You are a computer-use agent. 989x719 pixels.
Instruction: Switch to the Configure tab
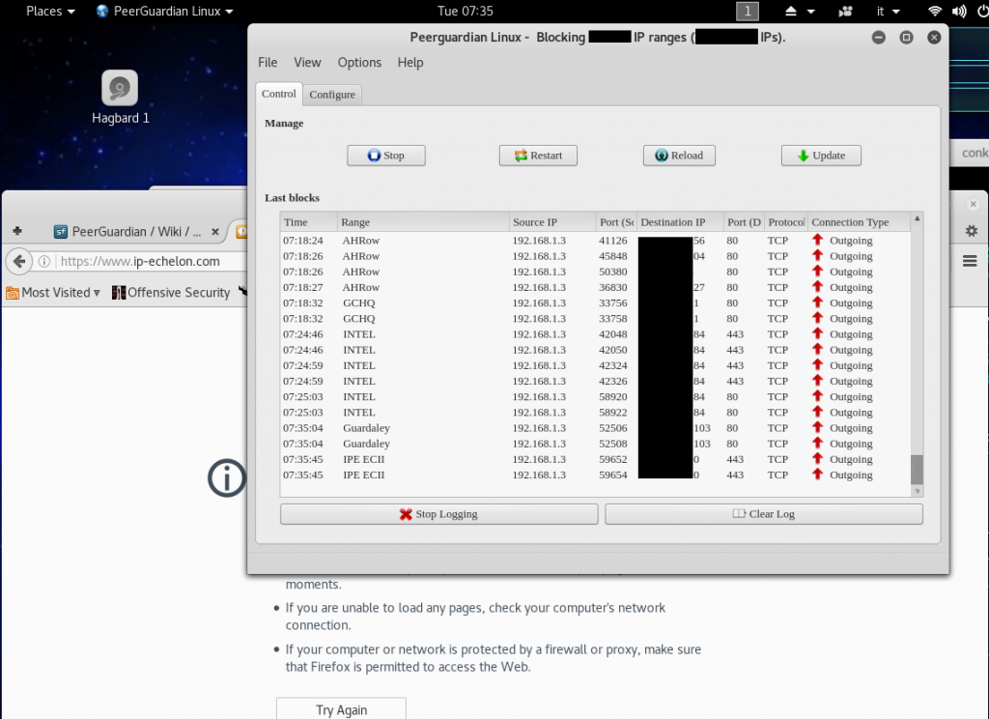332,95
